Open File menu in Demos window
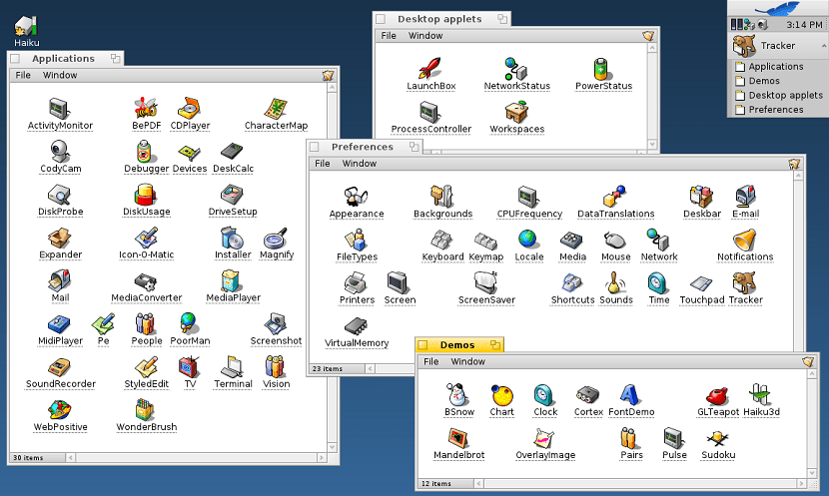Image resolution: width=829 pixels, height=496 pixels. [430, 361]
